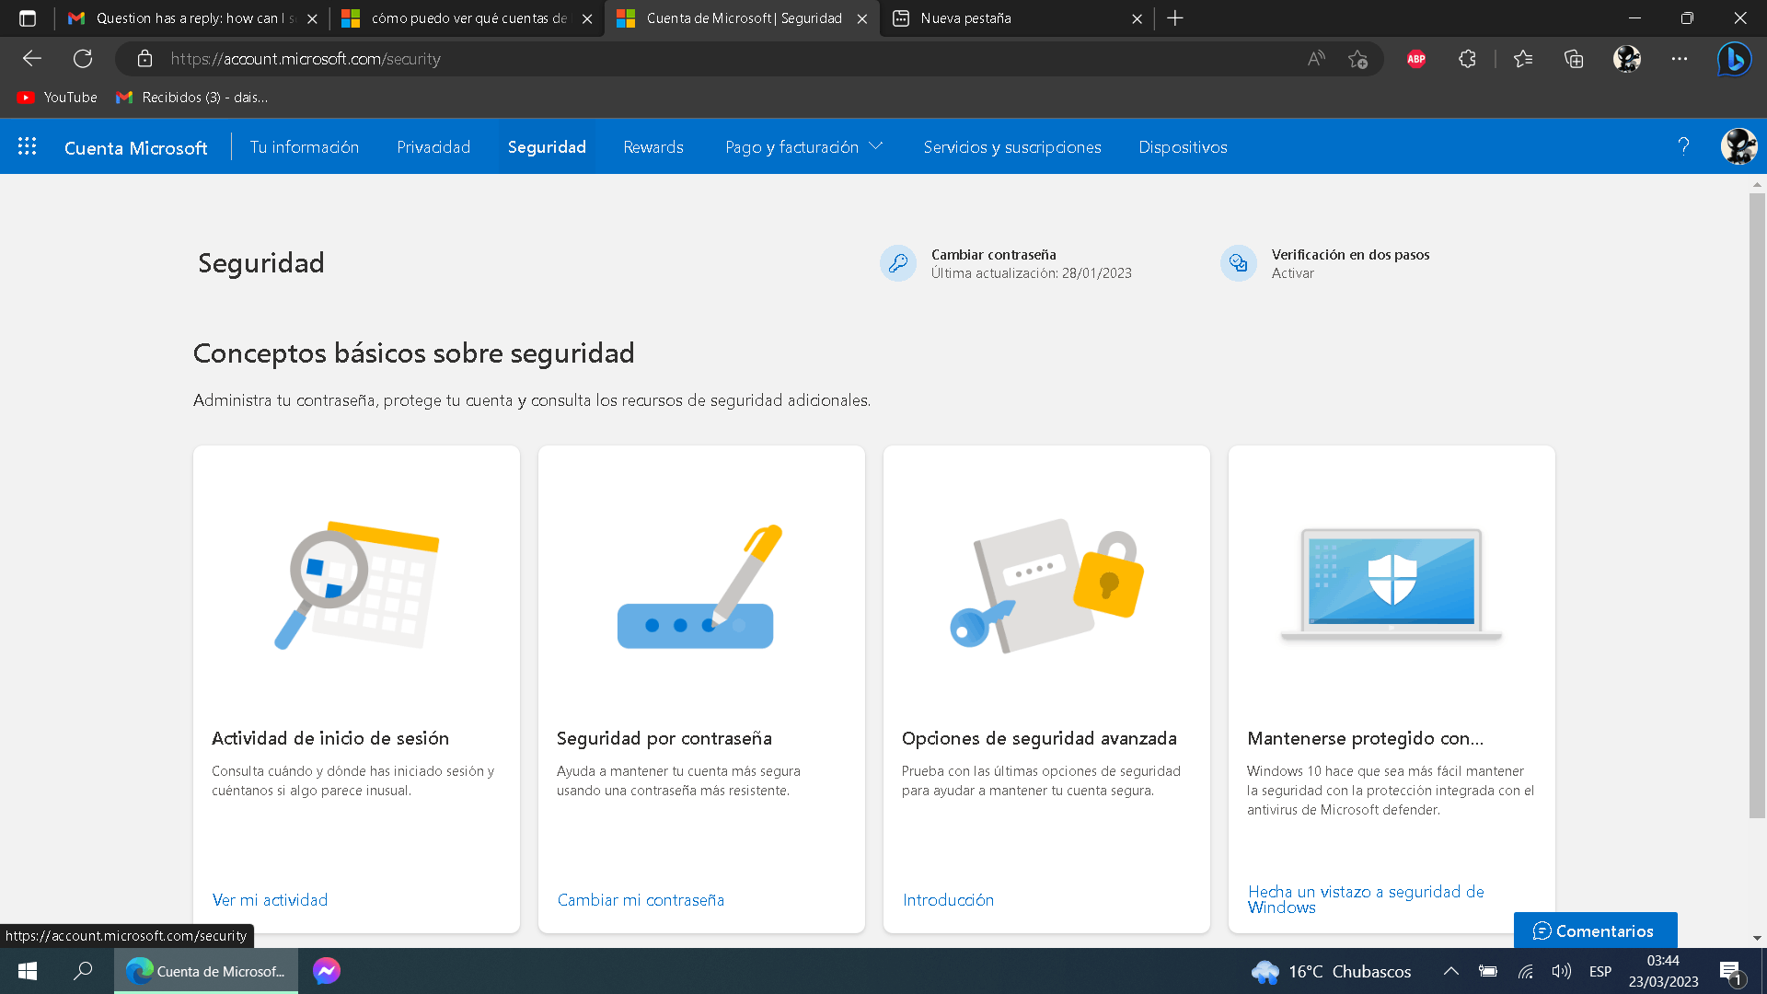
Task: Open the Favorites list icon
Action: coord(1523,59)
